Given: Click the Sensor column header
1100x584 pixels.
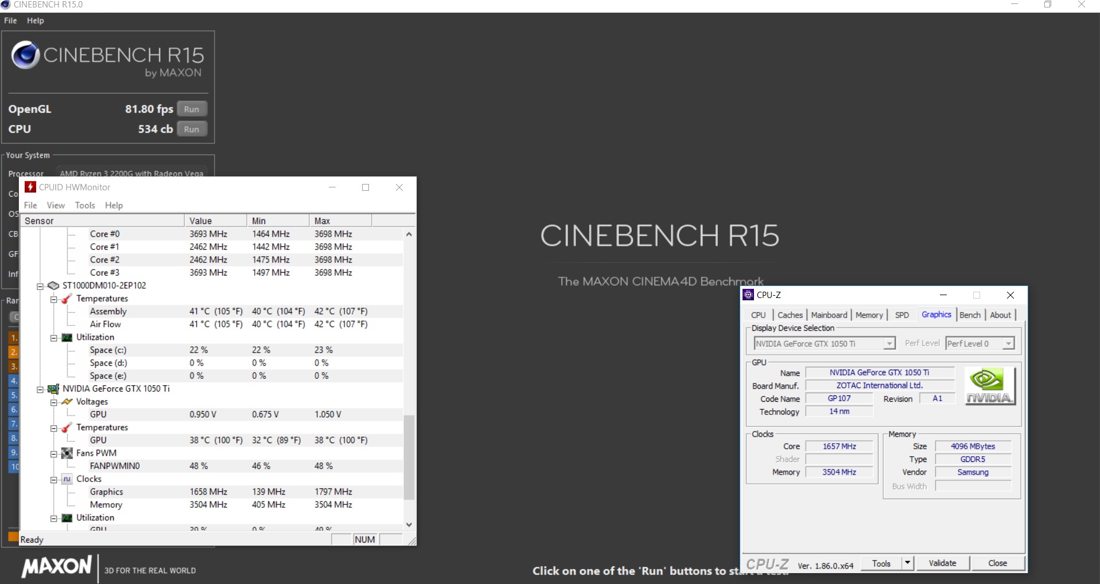Looking at the screenshot, I should pos(102,221).
